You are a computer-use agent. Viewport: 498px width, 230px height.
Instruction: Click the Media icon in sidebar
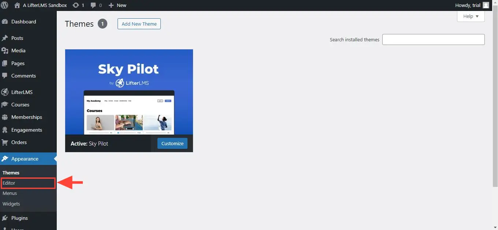[5, 50]
